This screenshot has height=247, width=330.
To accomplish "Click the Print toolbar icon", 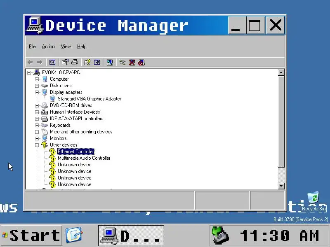I will [75, 63].
